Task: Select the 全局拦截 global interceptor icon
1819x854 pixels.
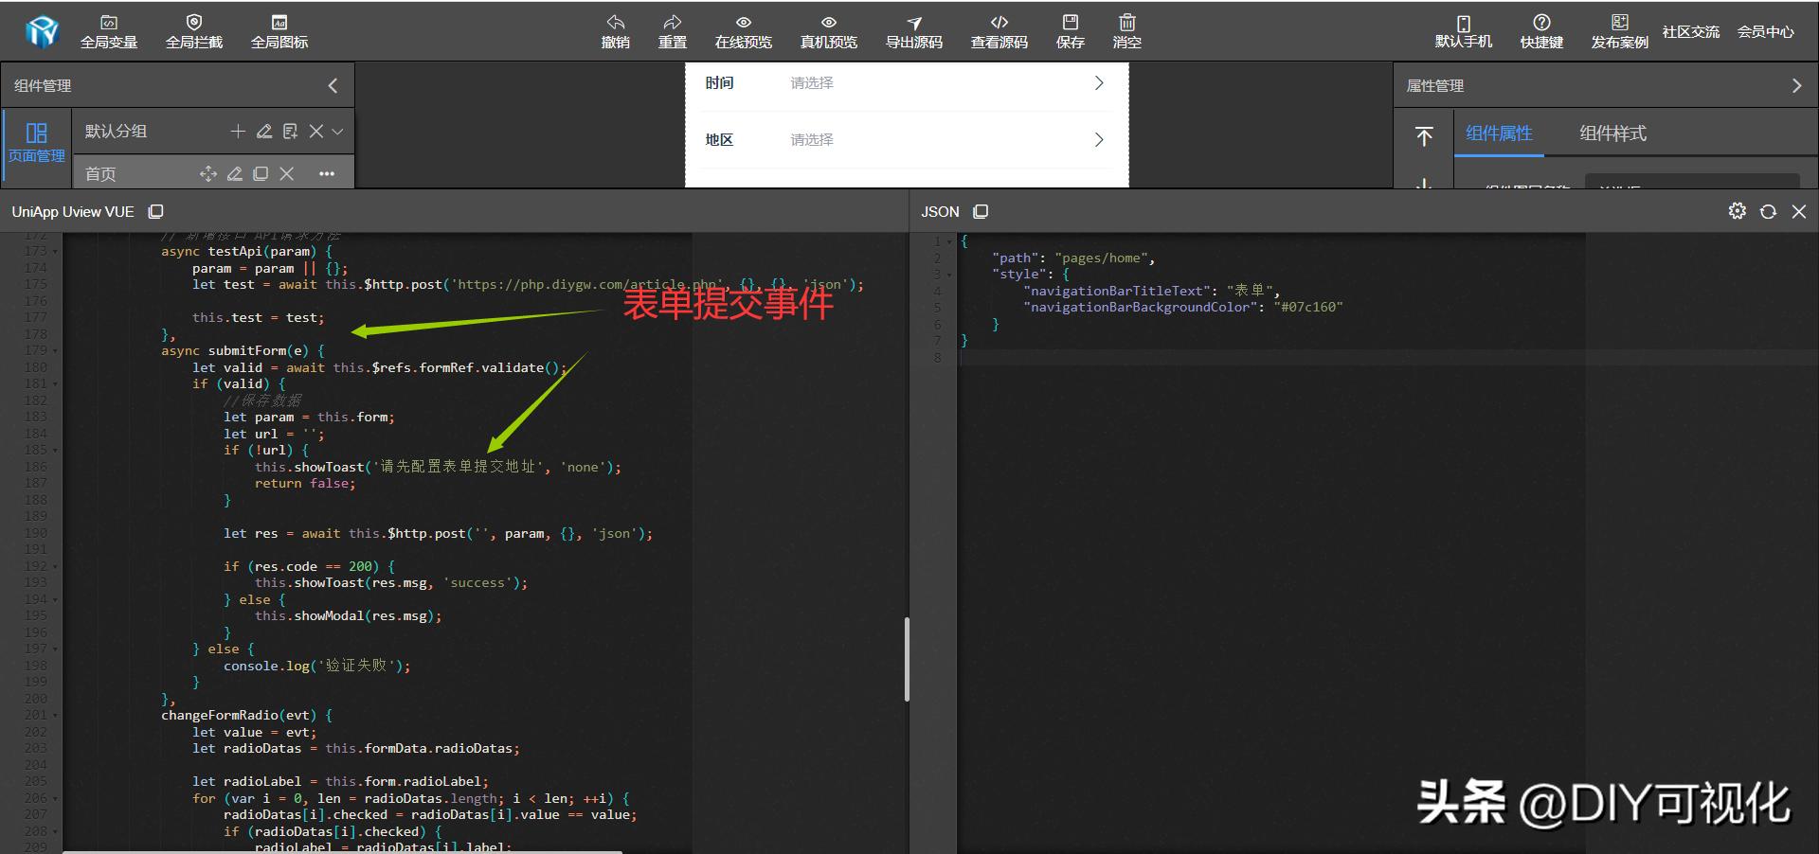Action: [x=193, y=30]
